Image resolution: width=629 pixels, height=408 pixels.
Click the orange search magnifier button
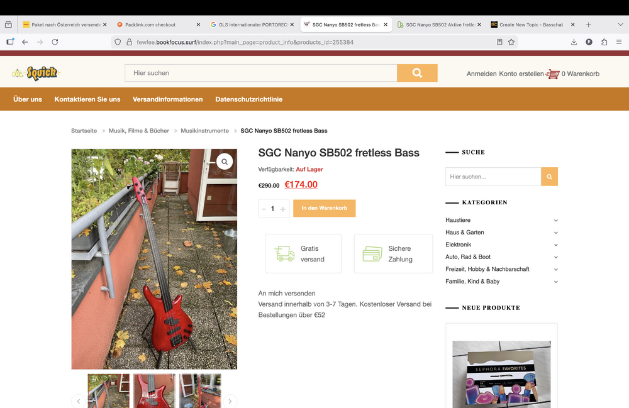[416, 73]
